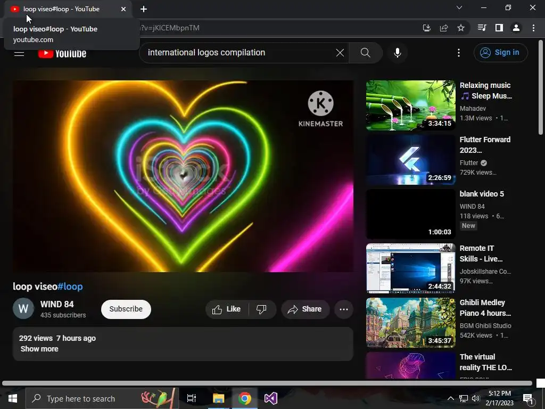Image resolution: width=545 pixels, height=409 pixels.
Task: Click the network tray icon
Action: coord(464,398)
